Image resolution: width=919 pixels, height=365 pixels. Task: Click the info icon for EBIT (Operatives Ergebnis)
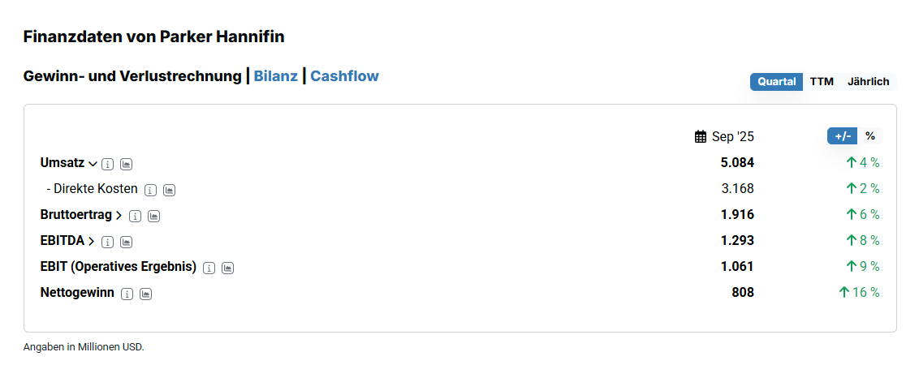tap(209, 268)
